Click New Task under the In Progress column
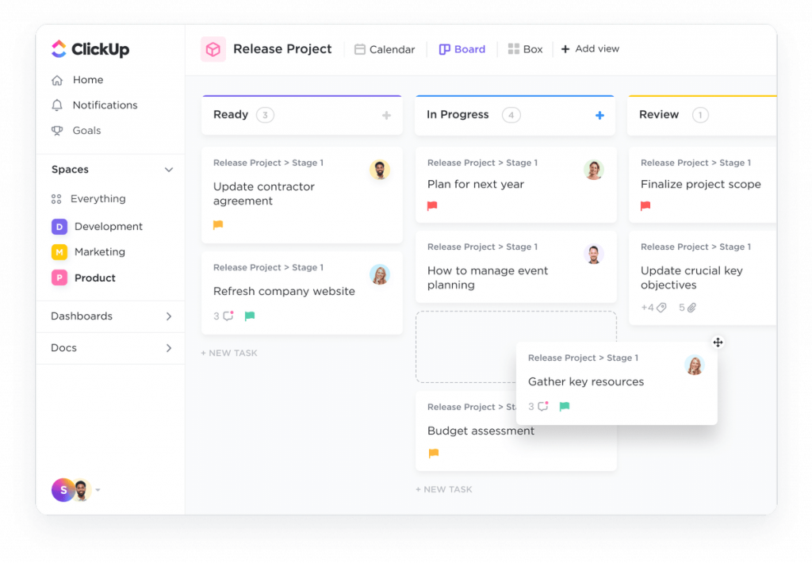 click(443, 489)
